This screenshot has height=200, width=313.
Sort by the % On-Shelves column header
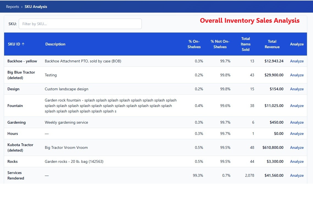click(x=194, y=44)
